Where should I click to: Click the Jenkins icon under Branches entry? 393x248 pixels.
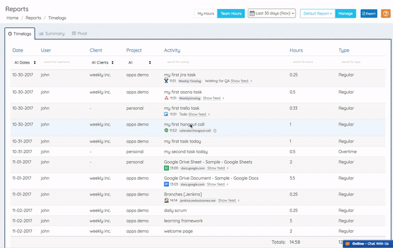(166, 200)
